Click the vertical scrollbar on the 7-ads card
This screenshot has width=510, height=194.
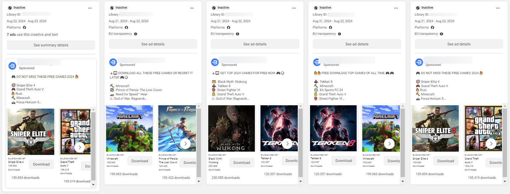[x=93, y=146]
